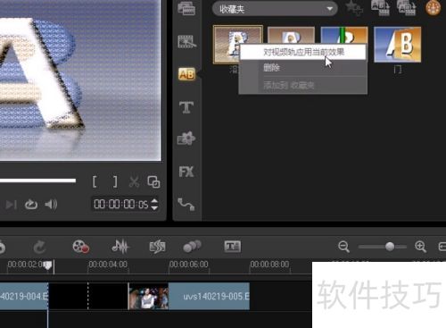Image resolution: width=446 pixels, height=328 pixels.
Task: Set mark-in with the [ button
Action: click(95, 181)
